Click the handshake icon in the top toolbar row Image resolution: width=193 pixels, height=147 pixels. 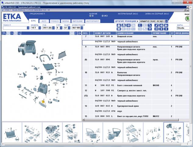pyautogui.click(x=128, y=25)
